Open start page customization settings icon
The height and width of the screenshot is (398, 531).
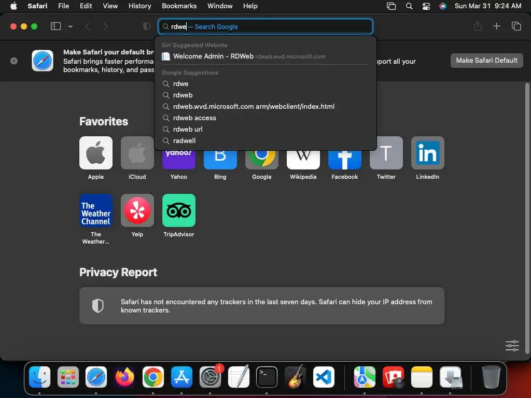[x=512, y=346]
